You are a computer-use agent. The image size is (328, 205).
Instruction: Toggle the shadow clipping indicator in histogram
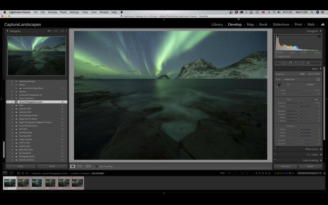click(x=276, y=36)
